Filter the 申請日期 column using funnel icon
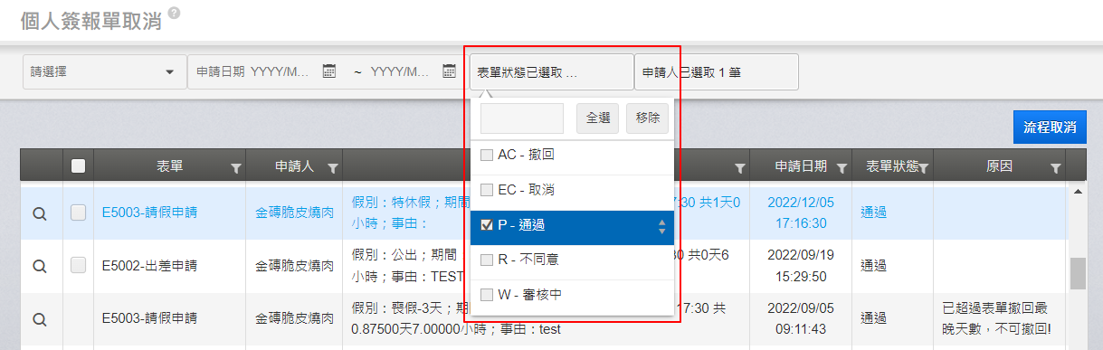The image size is (1103, 350). click(842, 167)
